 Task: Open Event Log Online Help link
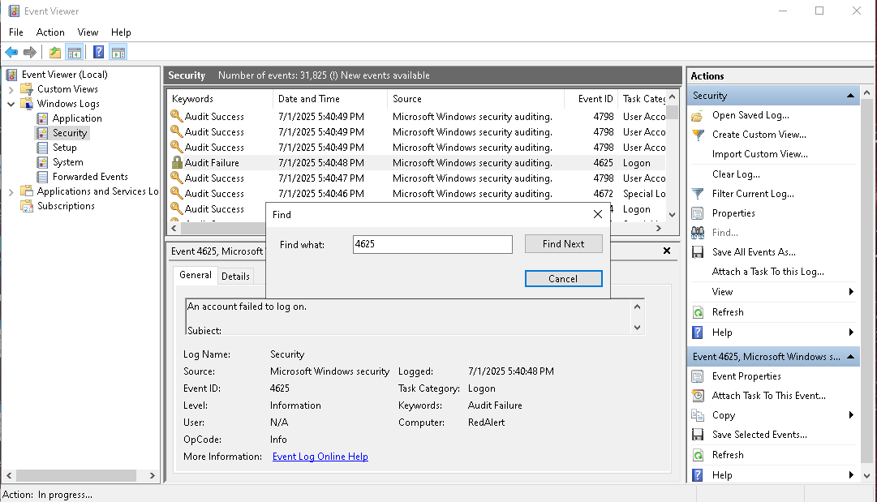pos(320,457)
